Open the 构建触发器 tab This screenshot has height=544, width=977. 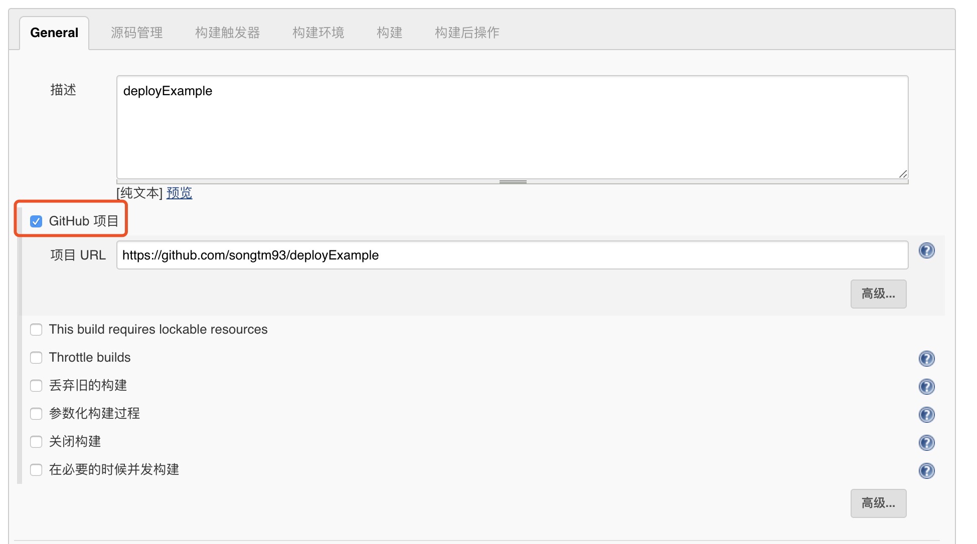(227, 33)
